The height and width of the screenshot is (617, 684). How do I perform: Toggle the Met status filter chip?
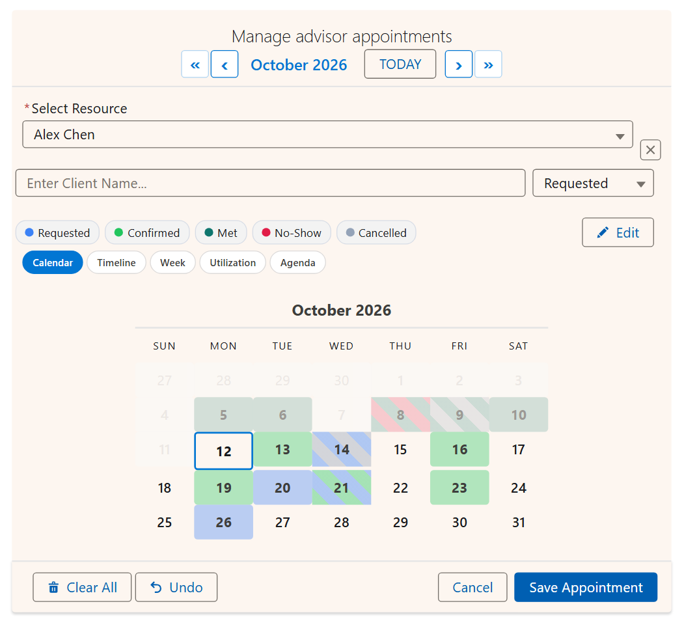221,232
